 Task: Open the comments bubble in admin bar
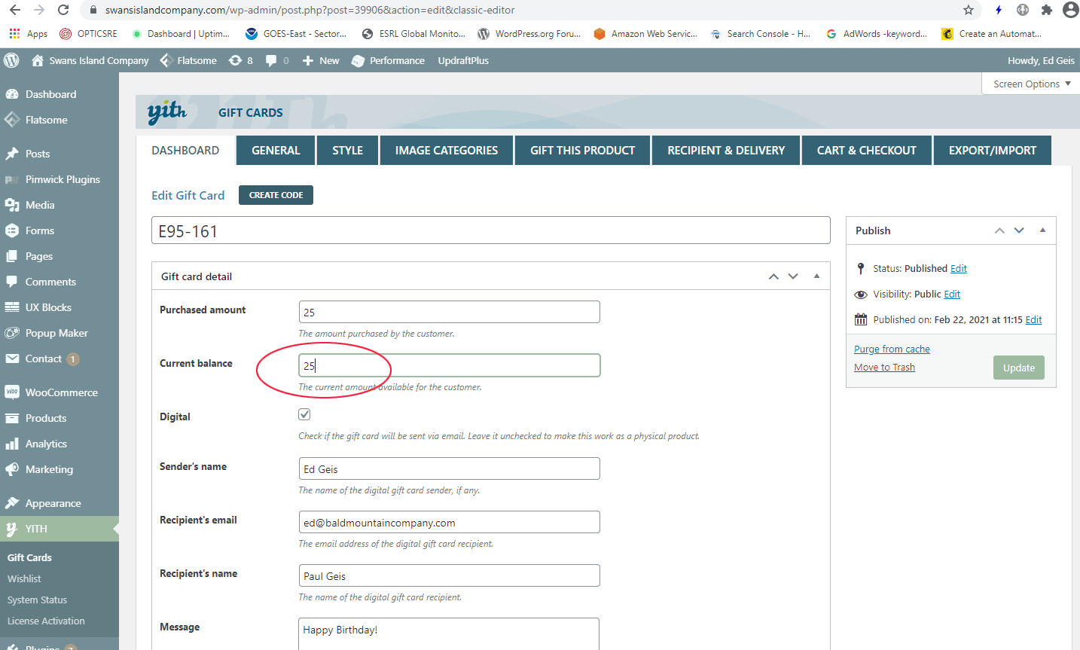[x=277, y=60]
